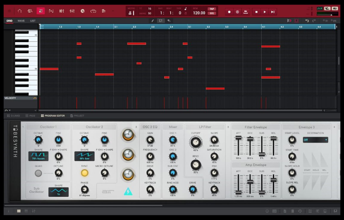Go to the Home screen icon
This screenshot has width=344, height=220.
[x=20, y=11]
